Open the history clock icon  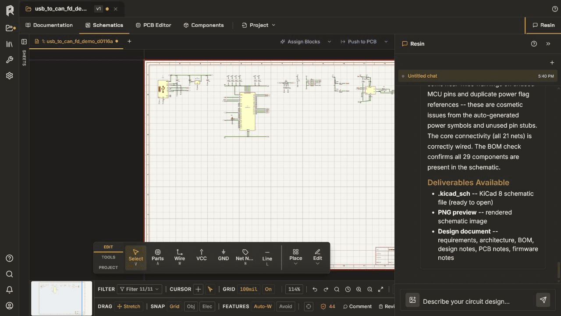coord(348,289)
